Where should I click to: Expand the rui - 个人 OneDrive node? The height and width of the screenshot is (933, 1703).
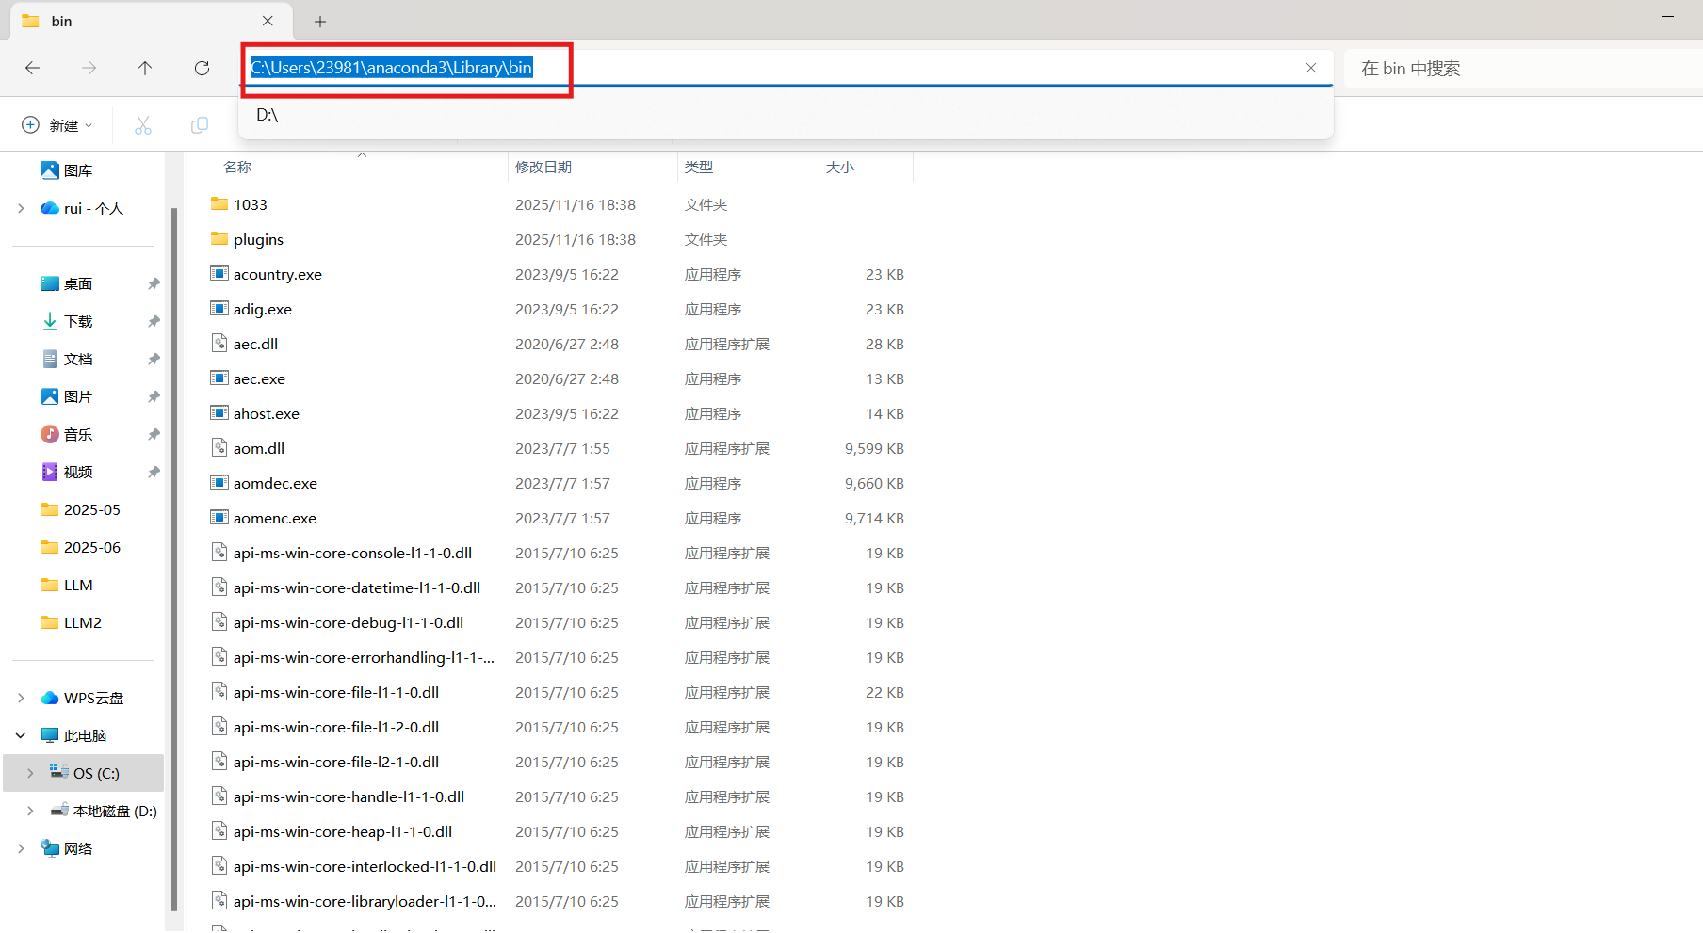(x=21, y=208)
